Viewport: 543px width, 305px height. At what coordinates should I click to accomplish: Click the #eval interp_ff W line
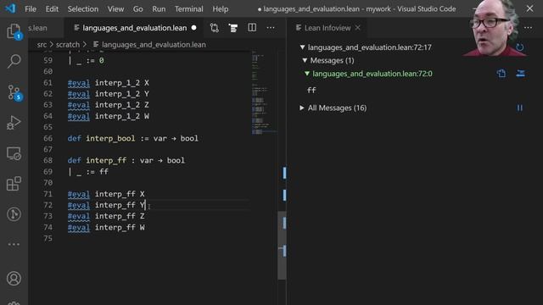[106, 227]
